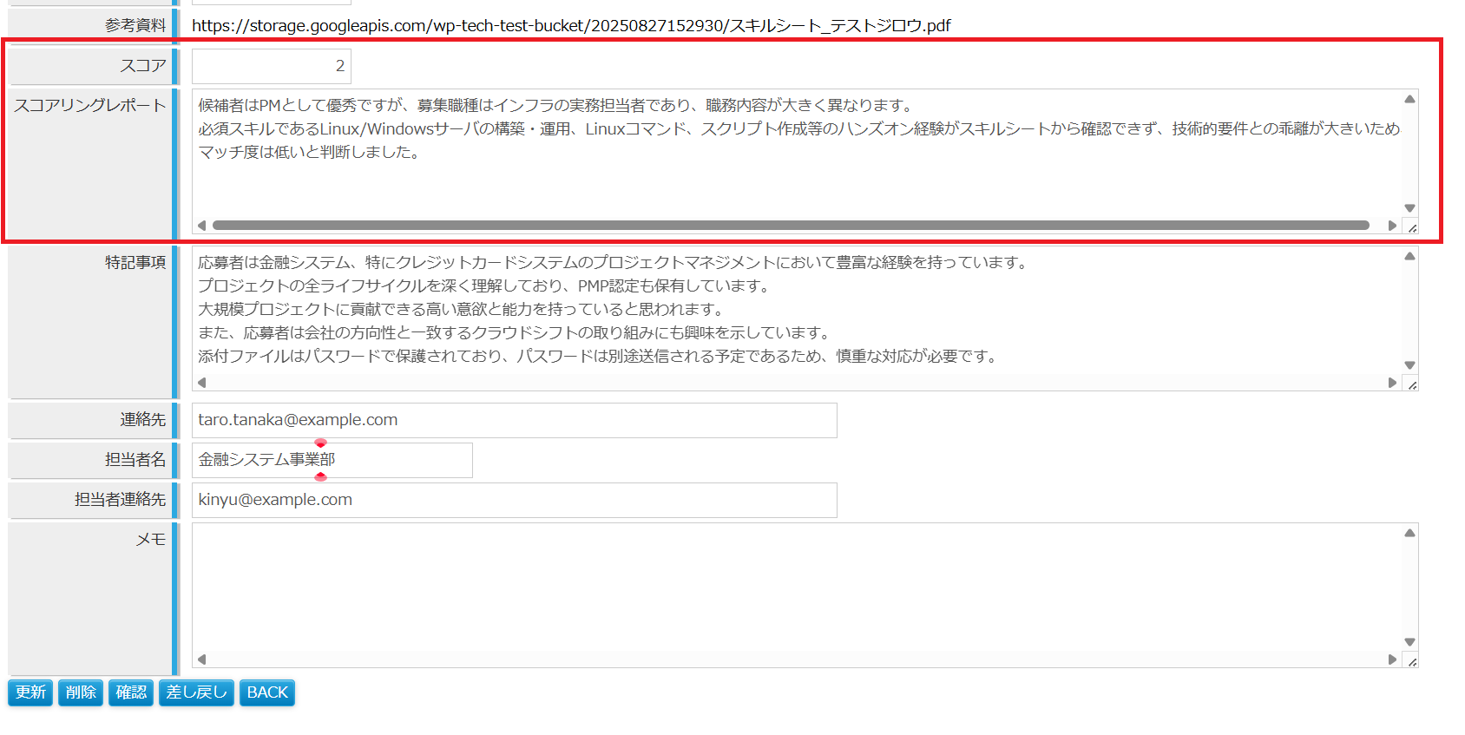Click the resize handle of メモ box
The image size is (1465, 735).
[1412, 662]
